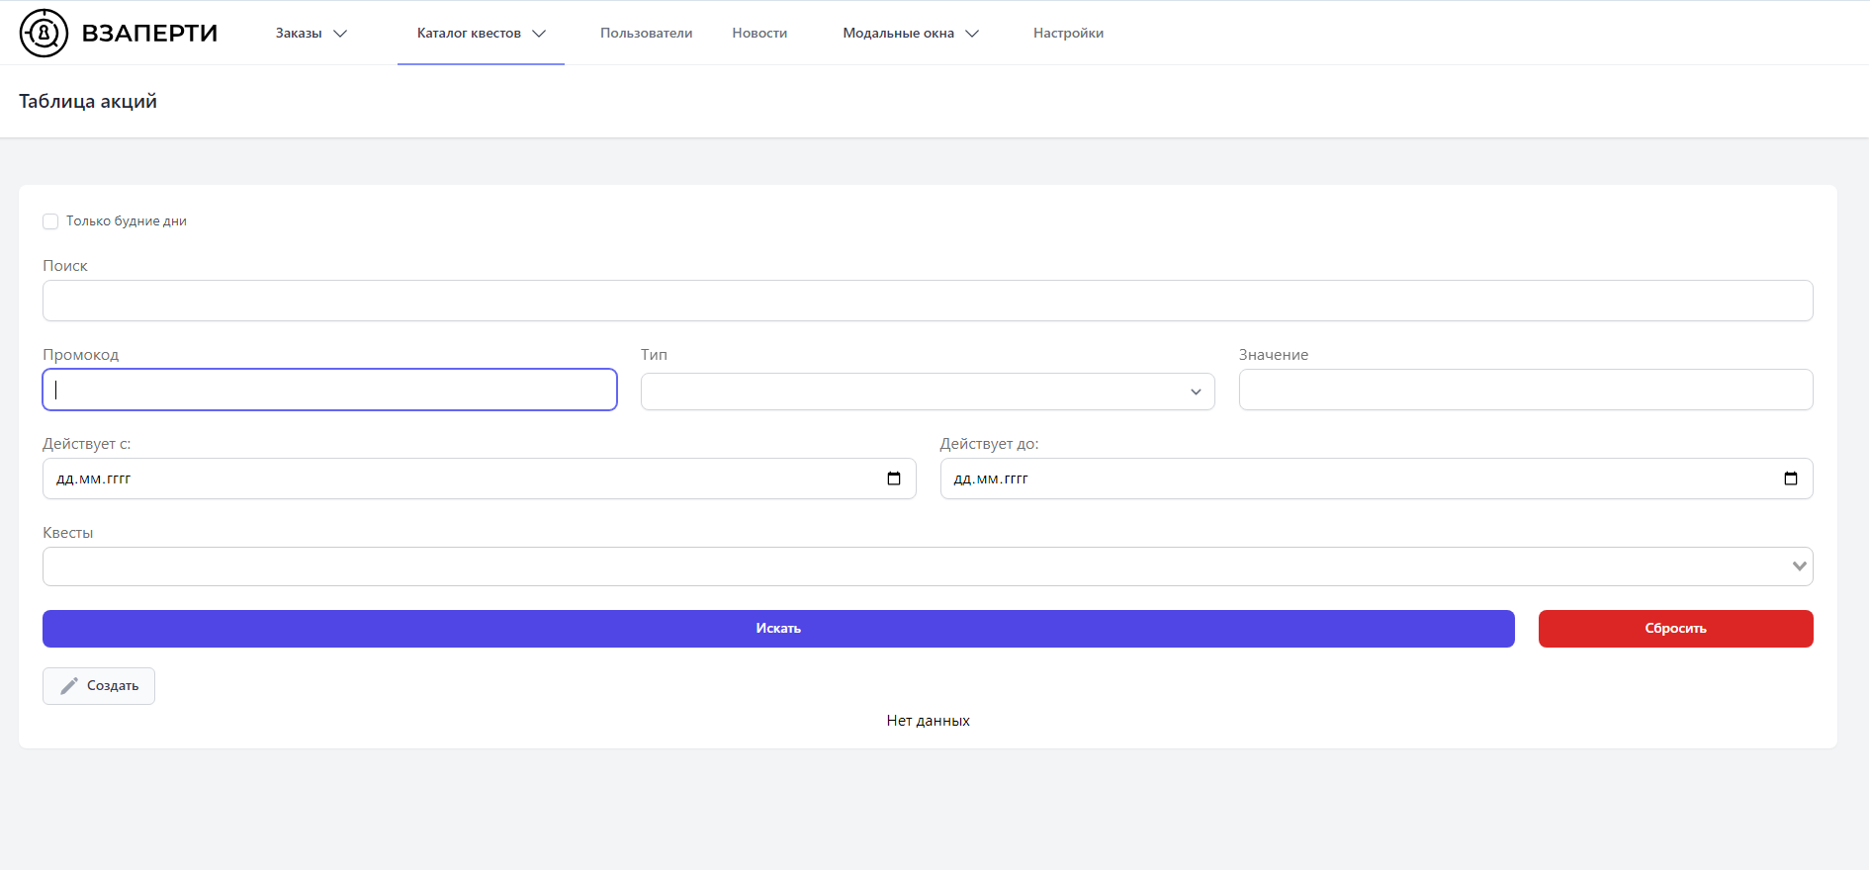Screen dimensions: 1870x870
Task: Expand the Модальные окна chevron
Action: pos(972,34)
